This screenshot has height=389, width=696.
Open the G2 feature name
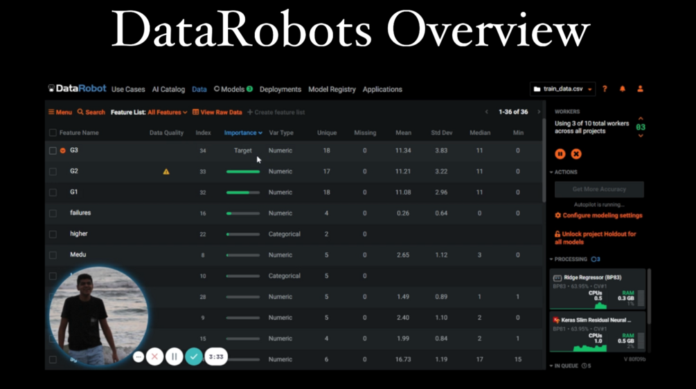point(74,171)
